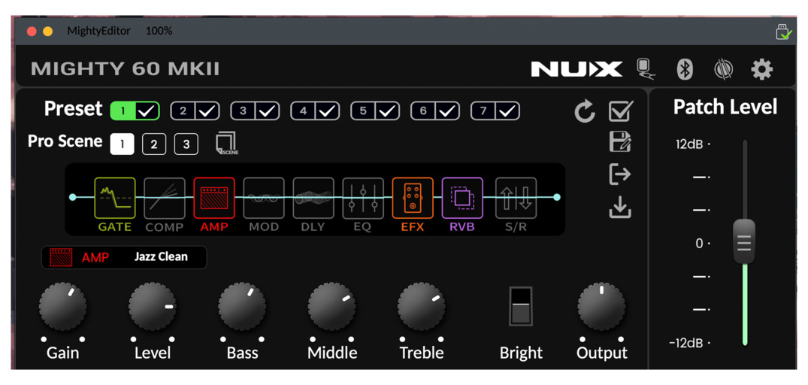The image size is (808, 385).
Task: Toggle the Bright switch
Action: pyautogui.click(x=520, y=306)
